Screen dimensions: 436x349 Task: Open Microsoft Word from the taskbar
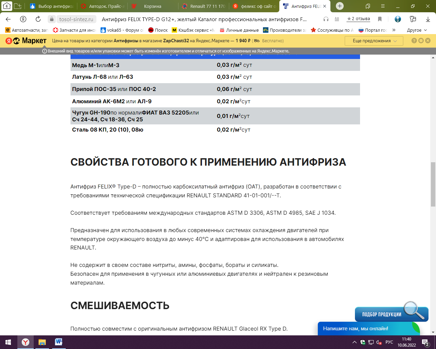point(58,342)
